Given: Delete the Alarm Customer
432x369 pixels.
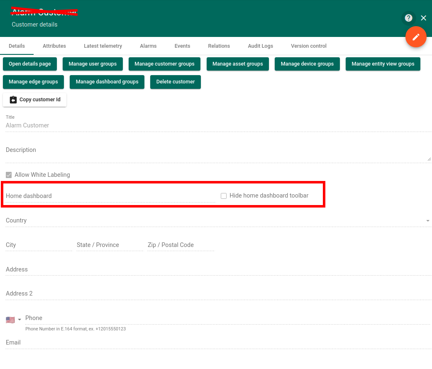Looking at the screenshot, I should tap(175, 82).
